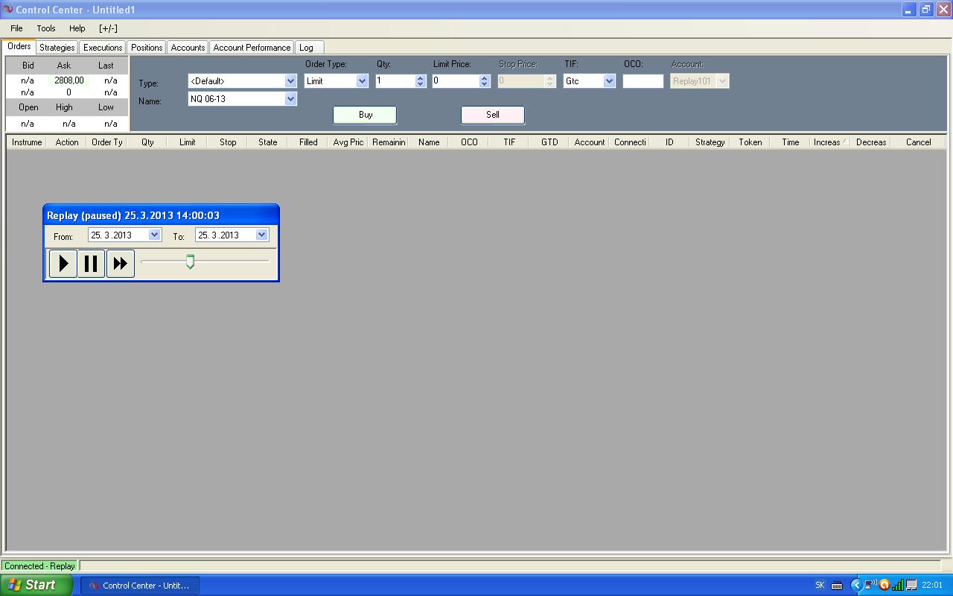953x596 pixels.
Task: Click the Order Type column header
Action: click(x=107, y=142)
